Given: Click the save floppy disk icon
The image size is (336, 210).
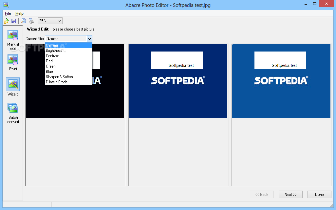Looking at the screenshot, I should tap(14, 21).
